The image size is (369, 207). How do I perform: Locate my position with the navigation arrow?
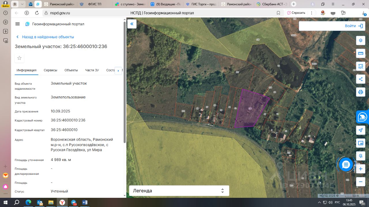pyautogui.click(x=361, y=130)
